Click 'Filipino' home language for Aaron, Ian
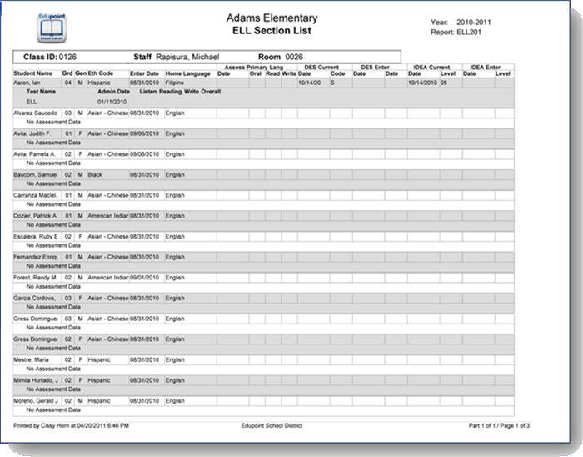The image size is (583, 457). (175, 83)
